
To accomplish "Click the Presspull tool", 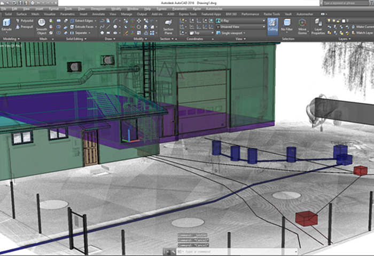I will tap(25, 26).
